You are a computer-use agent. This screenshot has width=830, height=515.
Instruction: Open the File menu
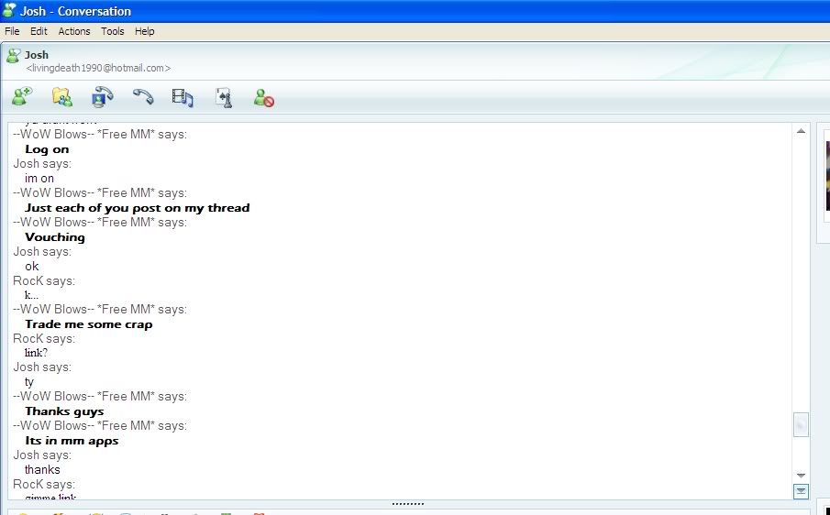(x=12, y=31)
